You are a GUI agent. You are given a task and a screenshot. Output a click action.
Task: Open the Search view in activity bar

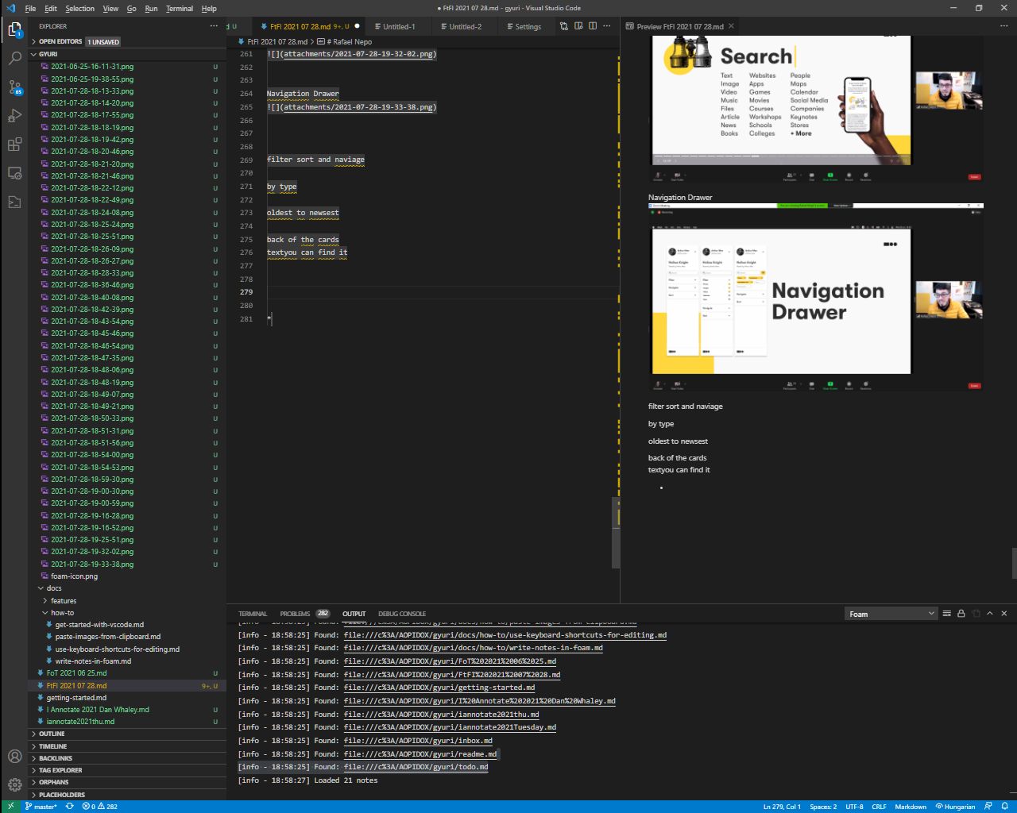pos(14,58)
